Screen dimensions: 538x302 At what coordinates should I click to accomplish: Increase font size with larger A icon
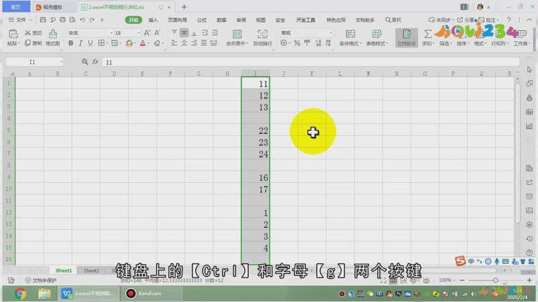coord(147,33)
